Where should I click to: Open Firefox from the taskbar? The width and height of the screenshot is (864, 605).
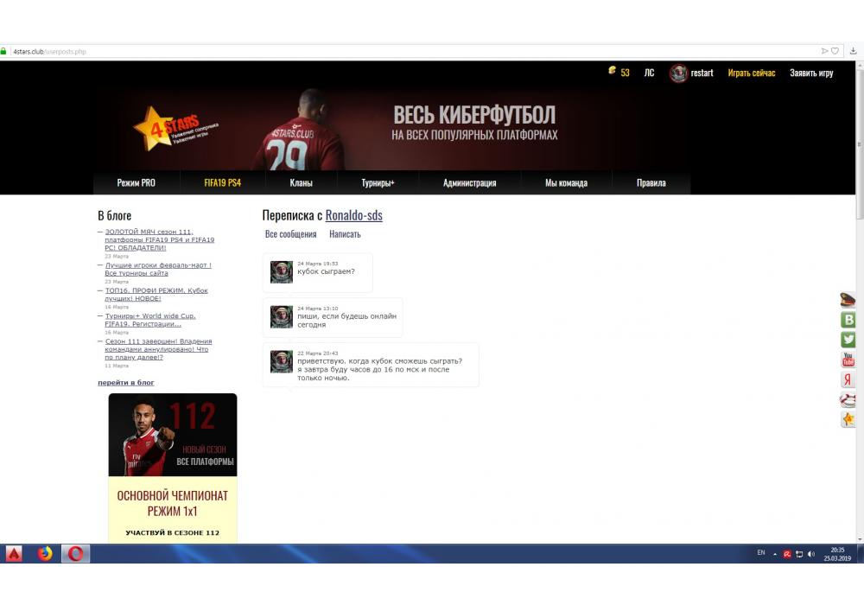(45, 553)
